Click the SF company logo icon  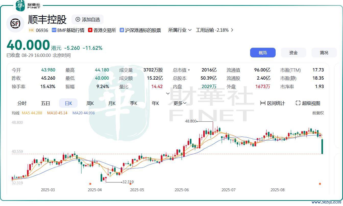(15, 23)
